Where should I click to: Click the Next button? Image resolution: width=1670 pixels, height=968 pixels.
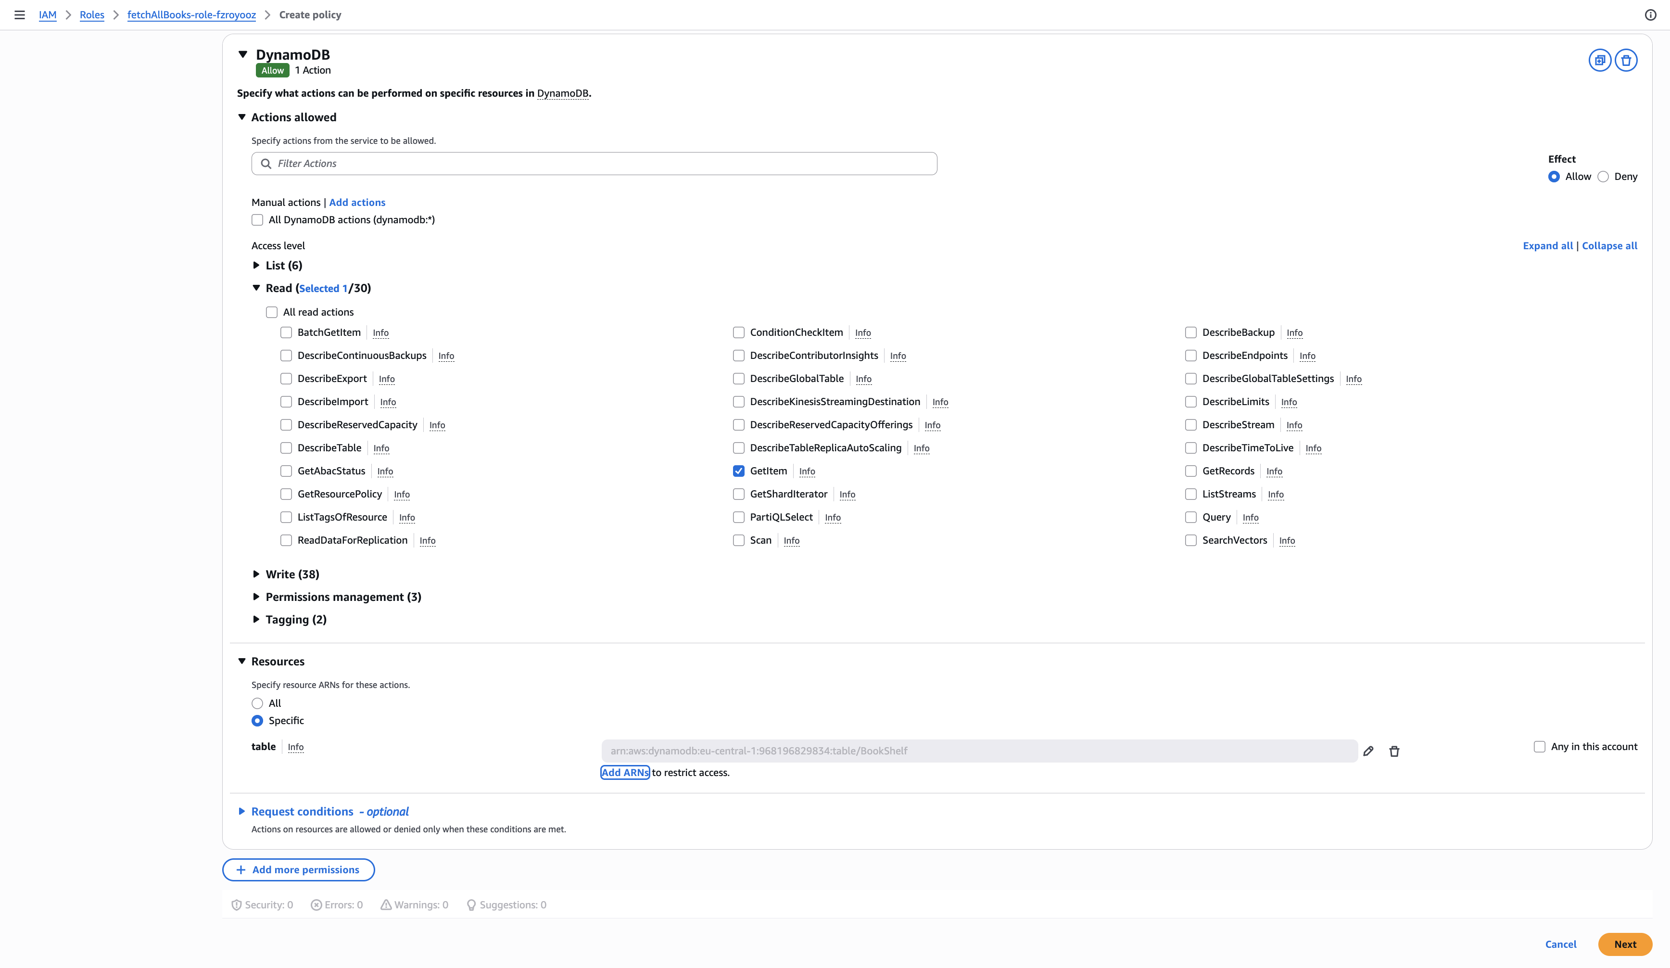tap(1625, 944)
